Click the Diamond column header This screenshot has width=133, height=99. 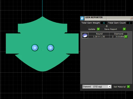click(119, 34)
